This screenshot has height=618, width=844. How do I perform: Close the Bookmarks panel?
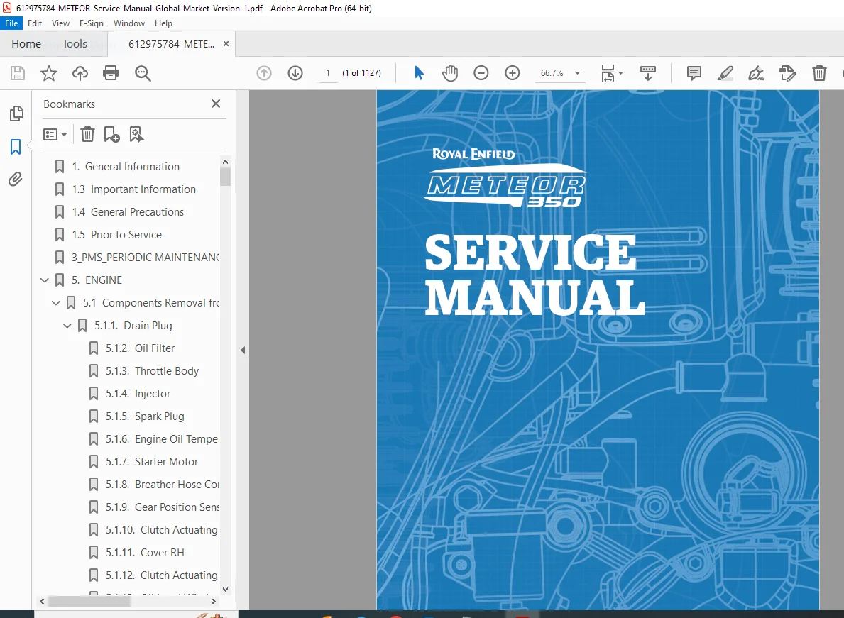click(216, 104)
